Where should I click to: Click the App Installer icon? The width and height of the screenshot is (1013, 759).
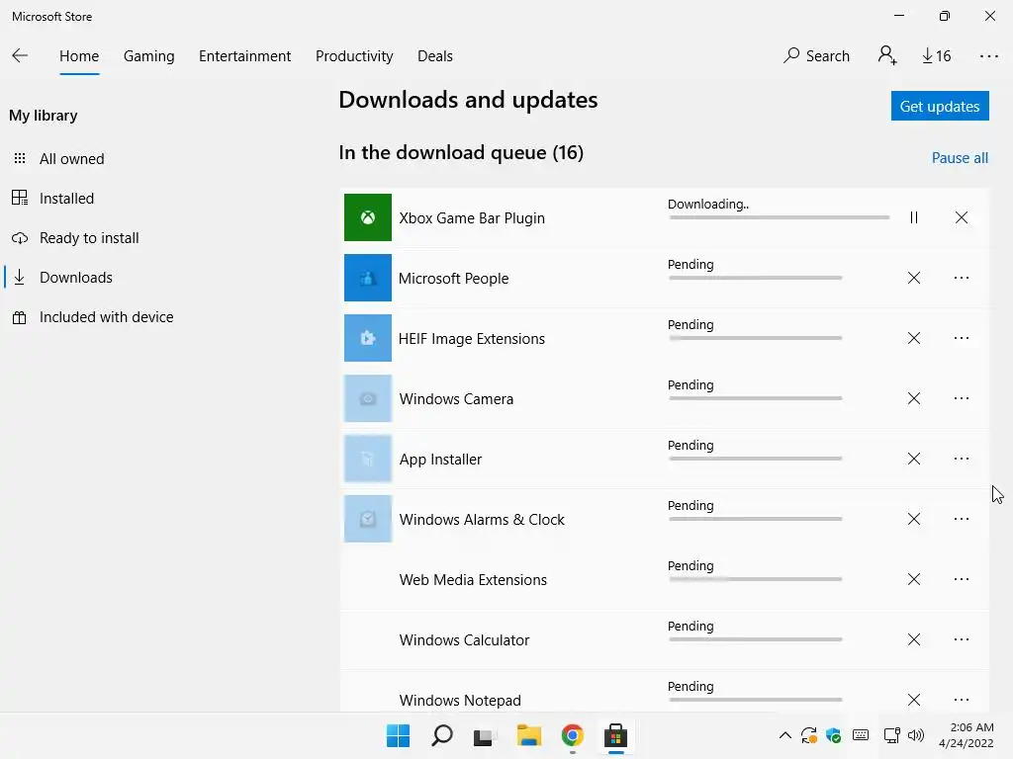pyautogui.click(x=368, y=459)
